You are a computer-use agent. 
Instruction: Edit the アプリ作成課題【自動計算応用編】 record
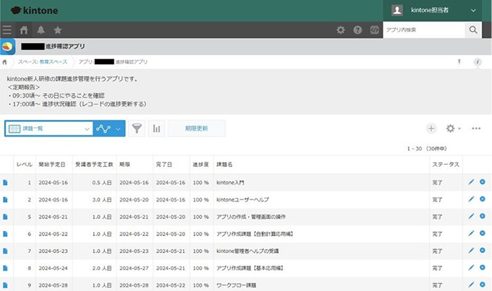(x=471, y=233)
